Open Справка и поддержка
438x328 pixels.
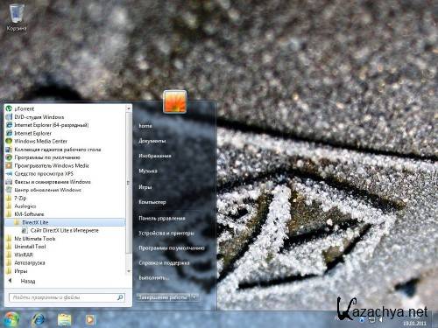[164, 263]
